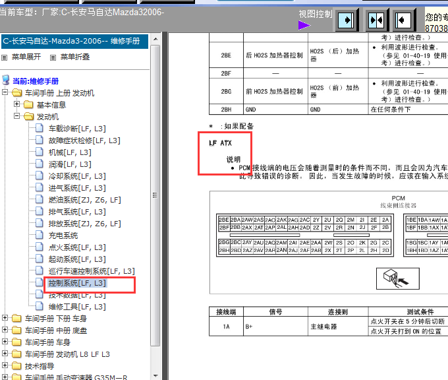The image size is (448, 380).
Task: Click the page icon of 冷却系统[LF, L3]
Action: pos(40,175)
